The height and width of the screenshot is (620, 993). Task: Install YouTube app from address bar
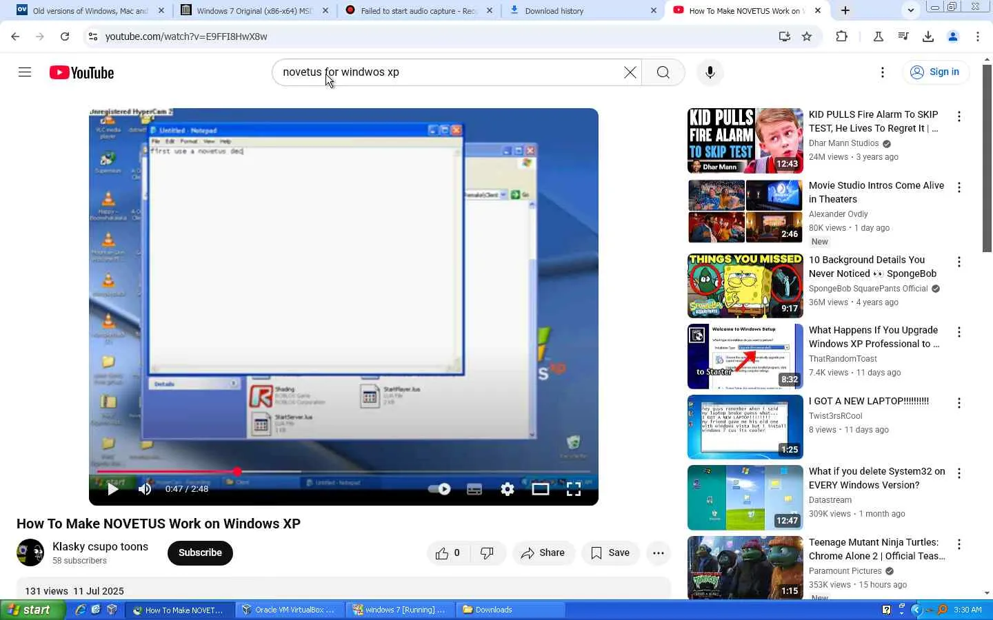pyautogui.click(x=784, y=37)
